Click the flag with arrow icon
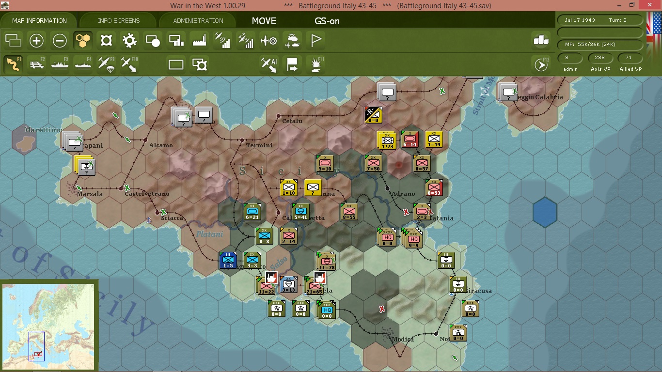Image resolution: width=662 pixels, height=372 pixels. click(x=292, y=64)
